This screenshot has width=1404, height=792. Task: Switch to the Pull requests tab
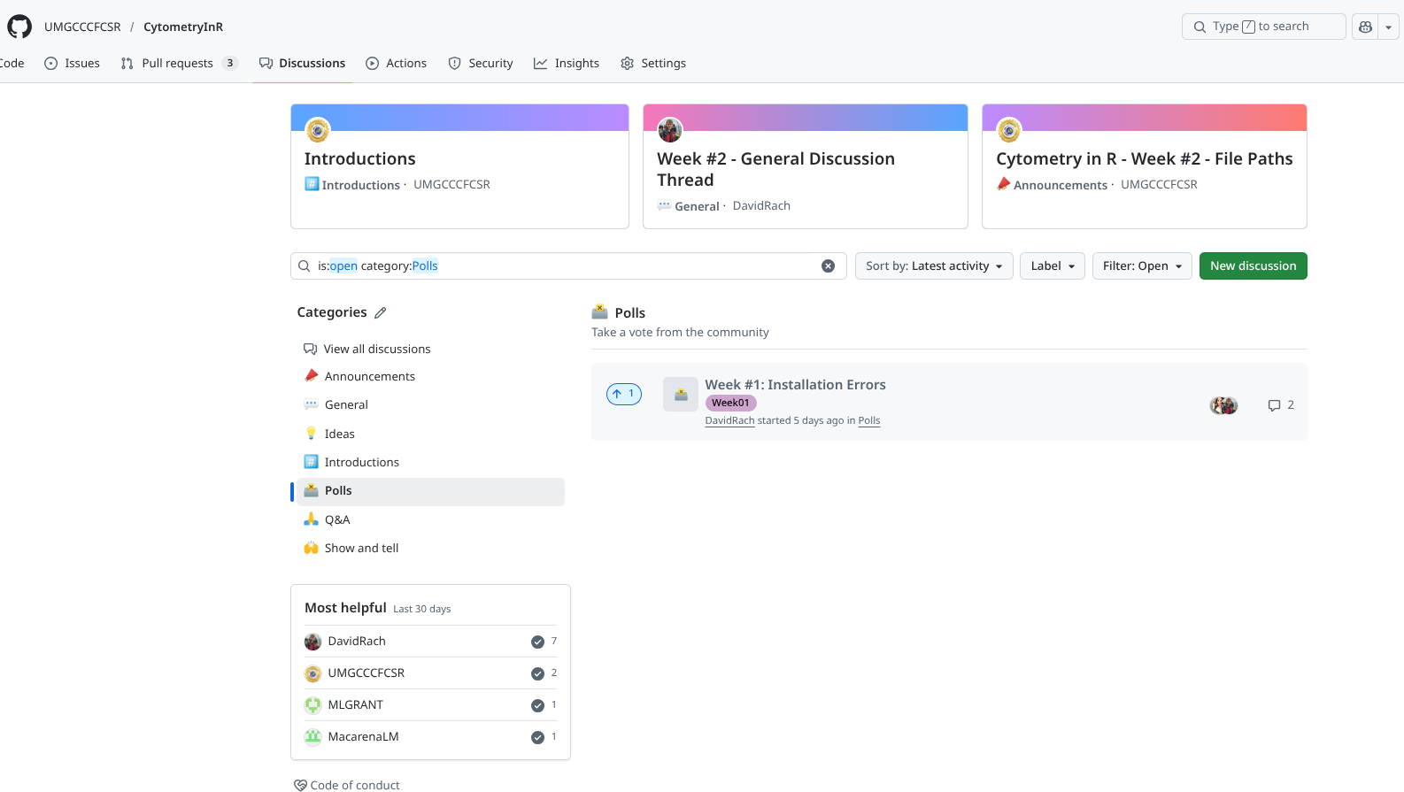click(178, 64)
